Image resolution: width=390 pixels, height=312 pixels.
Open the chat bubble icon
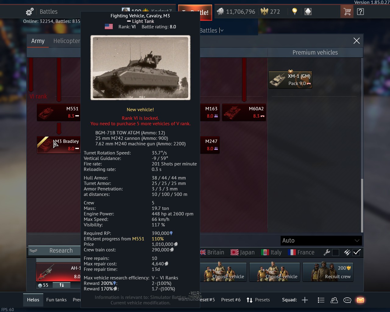click(347, 300)
